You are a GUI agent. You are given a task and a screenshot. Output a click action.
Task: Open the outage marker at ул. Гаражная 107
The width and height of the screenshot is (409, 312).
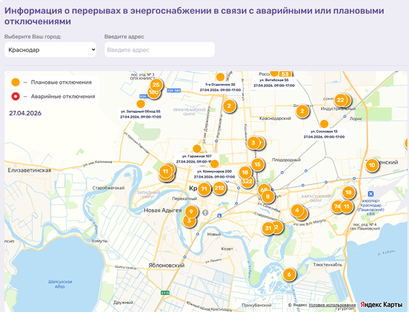(x=197, y=149)
